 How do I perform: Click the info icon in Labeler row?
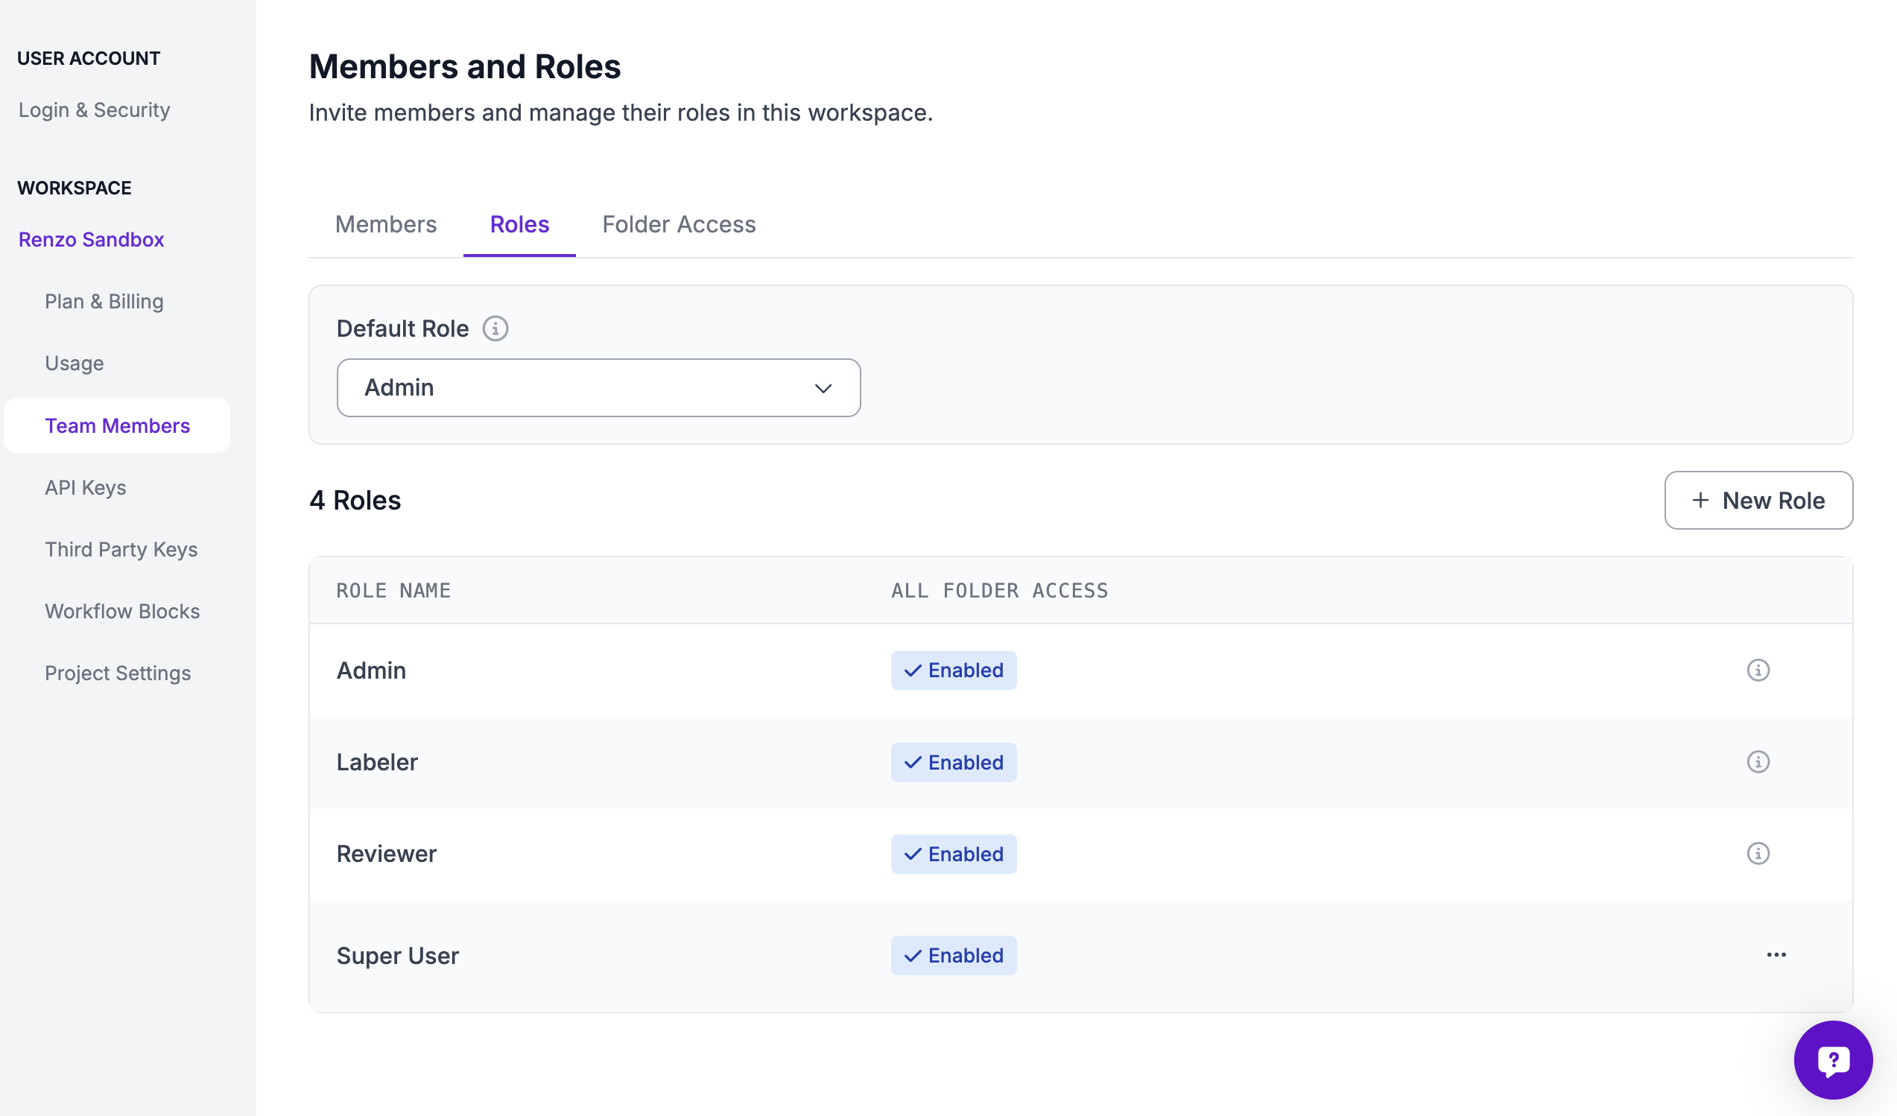coord(1758,761)
